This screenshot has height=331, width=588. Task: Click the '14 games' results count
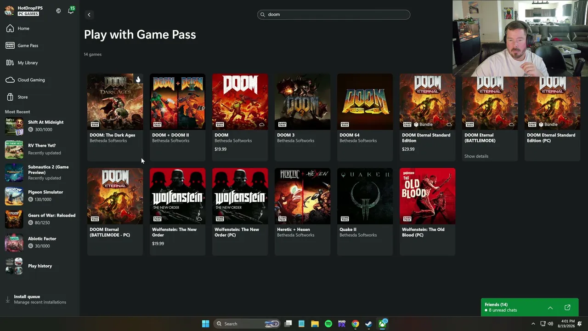click(93, 54)
